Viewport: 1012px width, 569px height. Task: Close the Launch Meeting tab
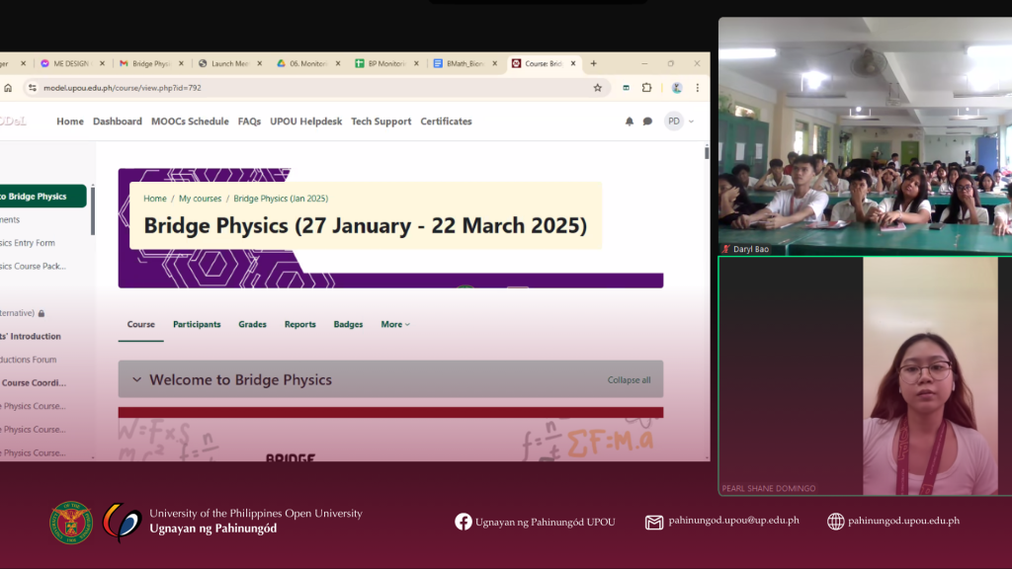coord(260,63)
